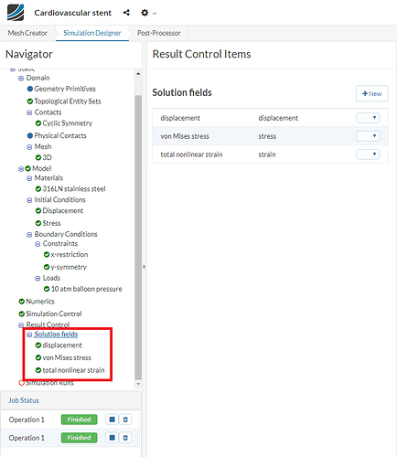
Task: Click the share project icon
Action: [126, 13]
